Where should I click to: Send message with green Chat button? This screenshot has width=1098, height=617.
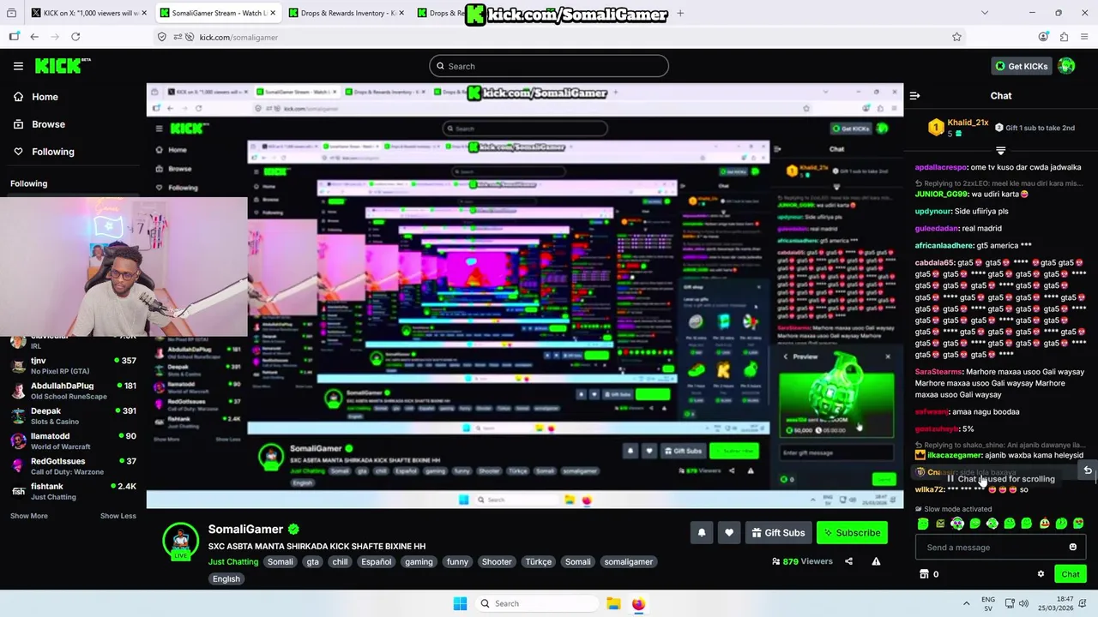1071,574
